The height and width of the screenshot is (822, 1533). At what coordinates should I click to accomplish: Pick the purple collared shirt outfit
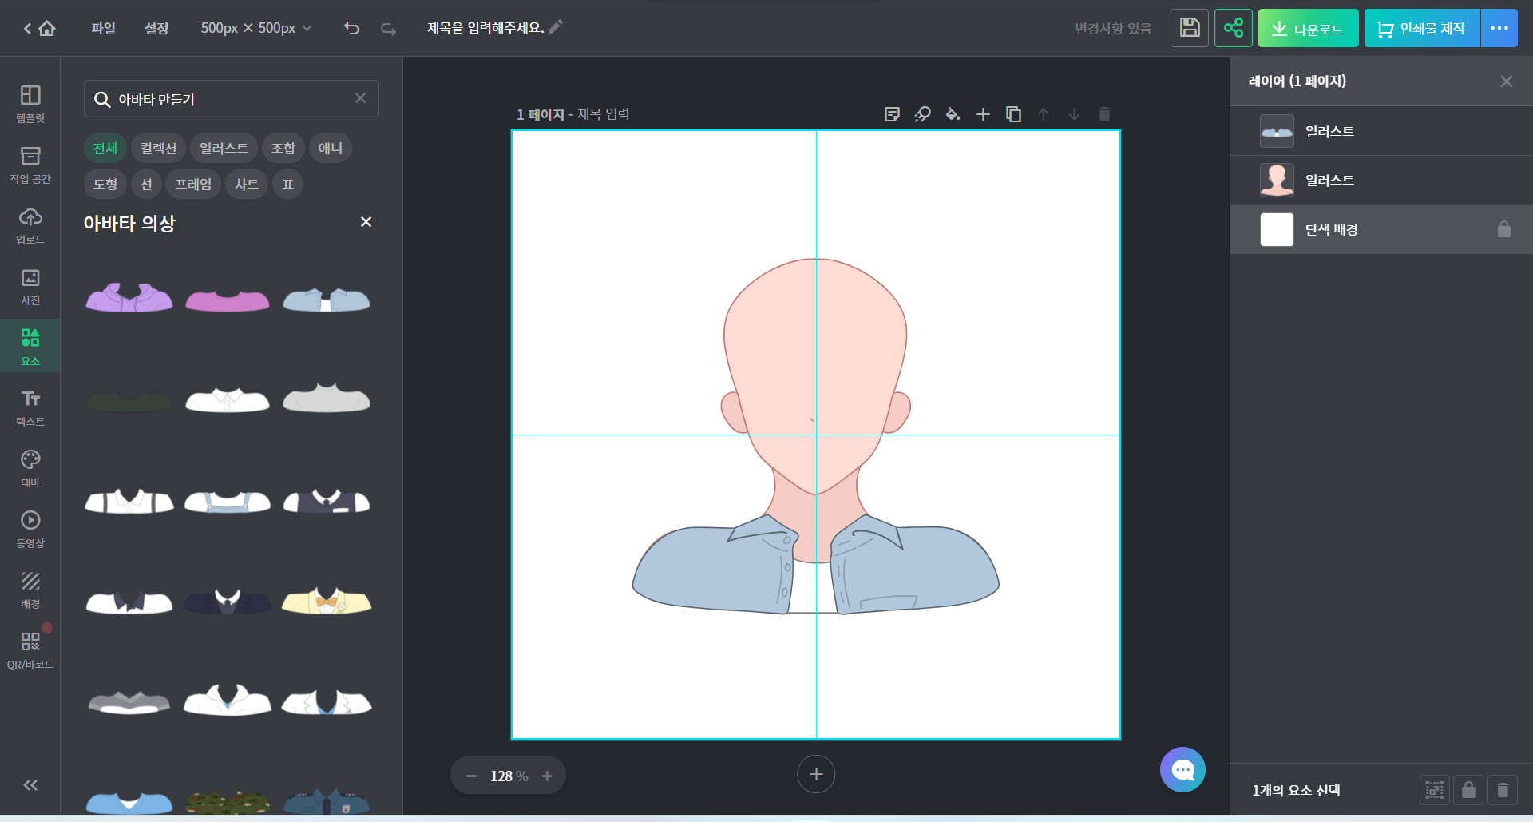[x=129, y=297]
